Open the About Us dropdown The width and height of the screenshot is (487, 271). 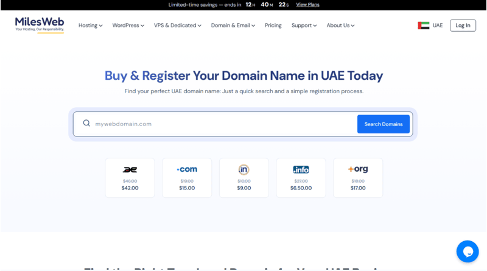(340, 26)
